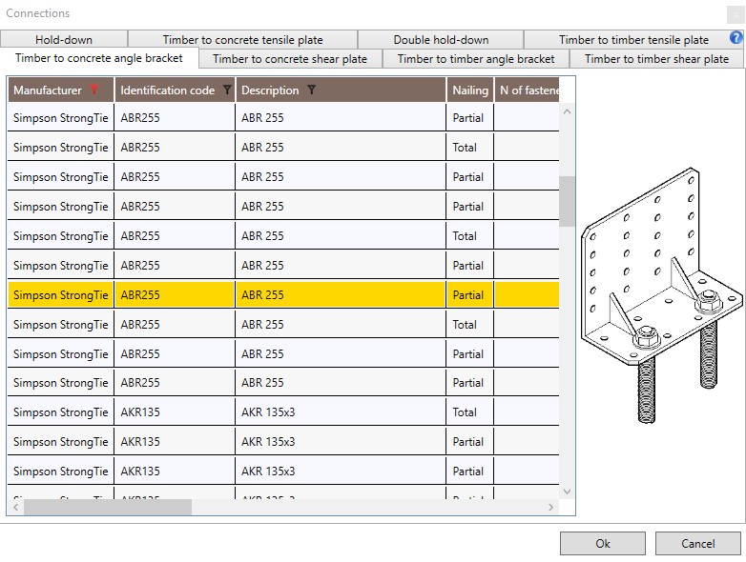Sort by the Nailing column header
746x562 pixels.
click(x=470, y=90)
